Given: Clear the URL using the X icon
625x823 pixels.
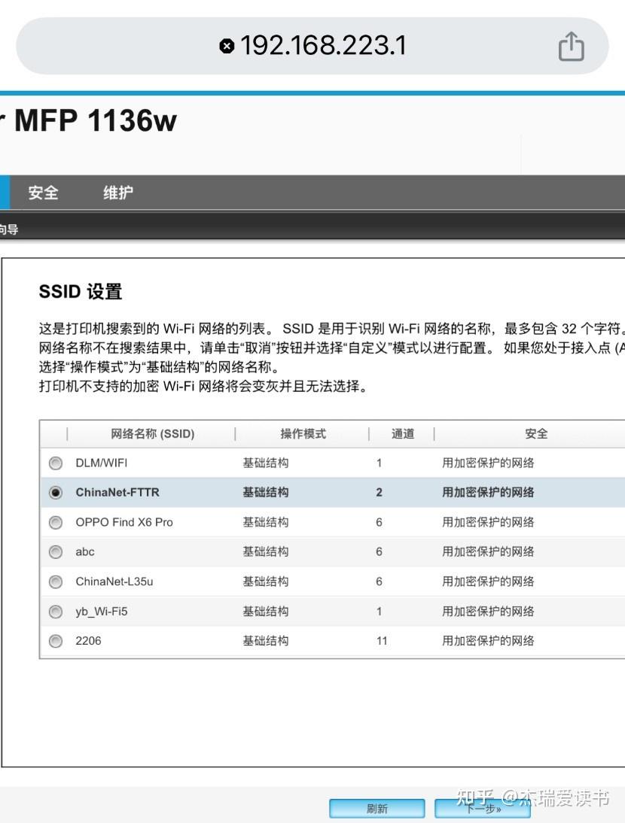Looking at the screenshot, I should click(x=226, y=46).
